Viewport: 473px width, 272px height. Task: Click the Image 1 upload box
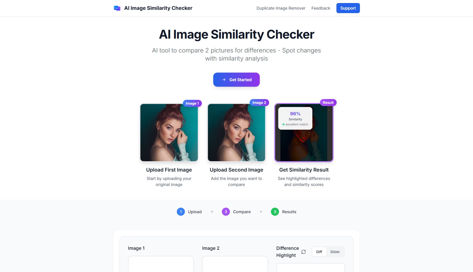tap(161, 264)
